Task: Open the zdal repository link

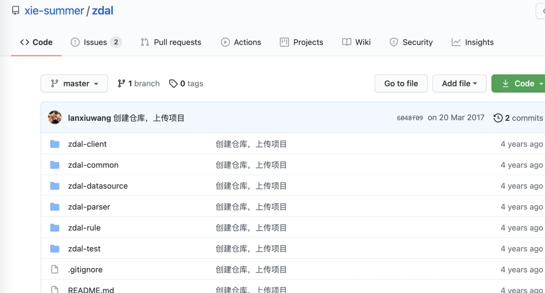Action: point(102,11)
